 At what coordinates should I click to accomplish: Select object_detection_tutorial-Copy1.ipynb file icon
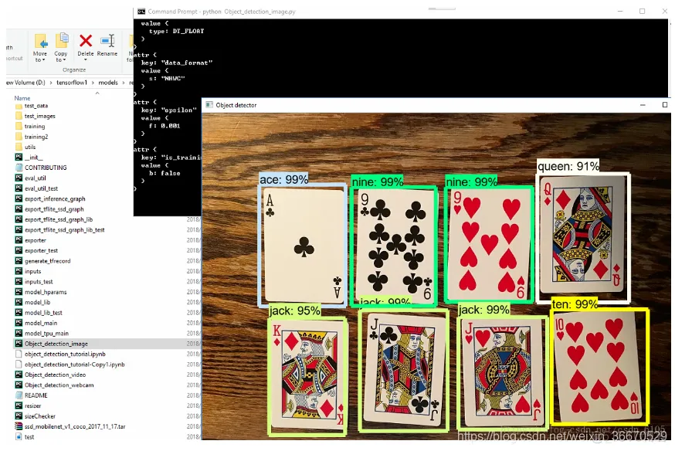click(19, 364)
